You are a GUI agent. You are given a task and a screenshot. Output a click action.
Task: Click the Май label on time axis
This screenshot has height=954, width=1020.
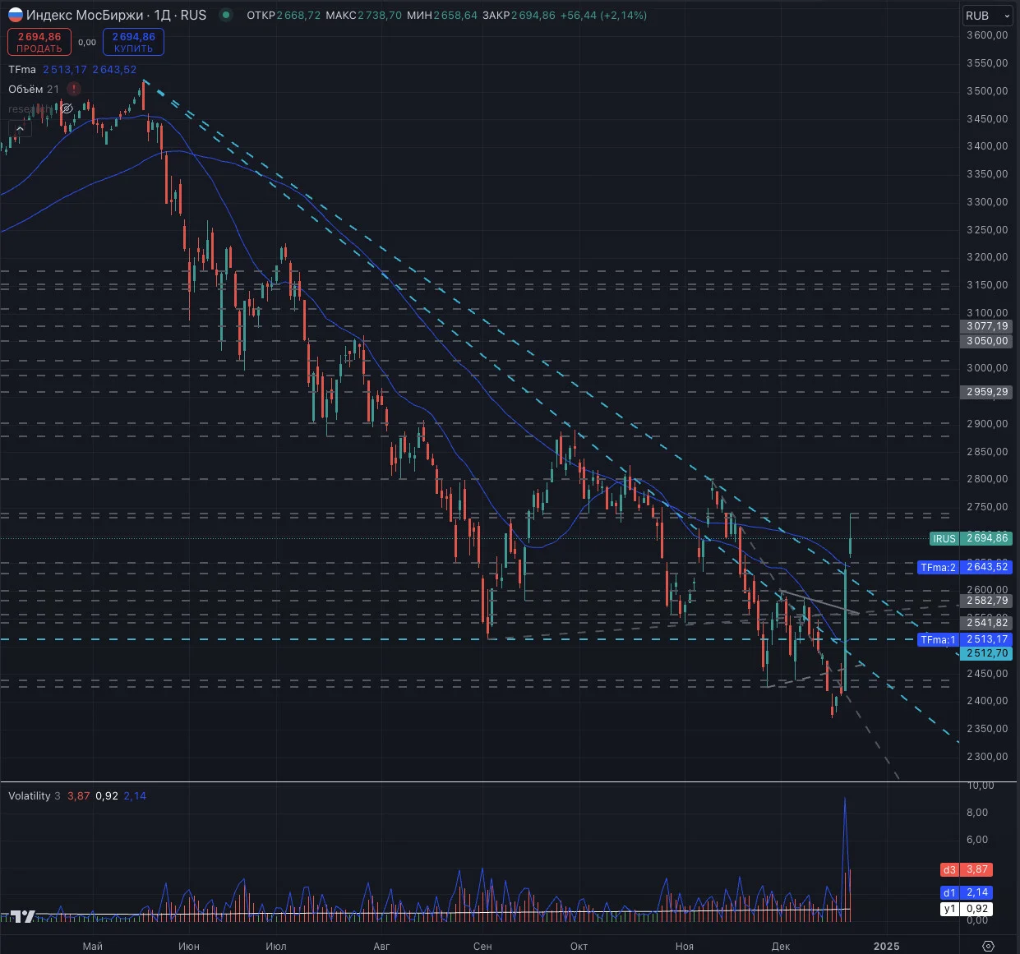(93, 946)
